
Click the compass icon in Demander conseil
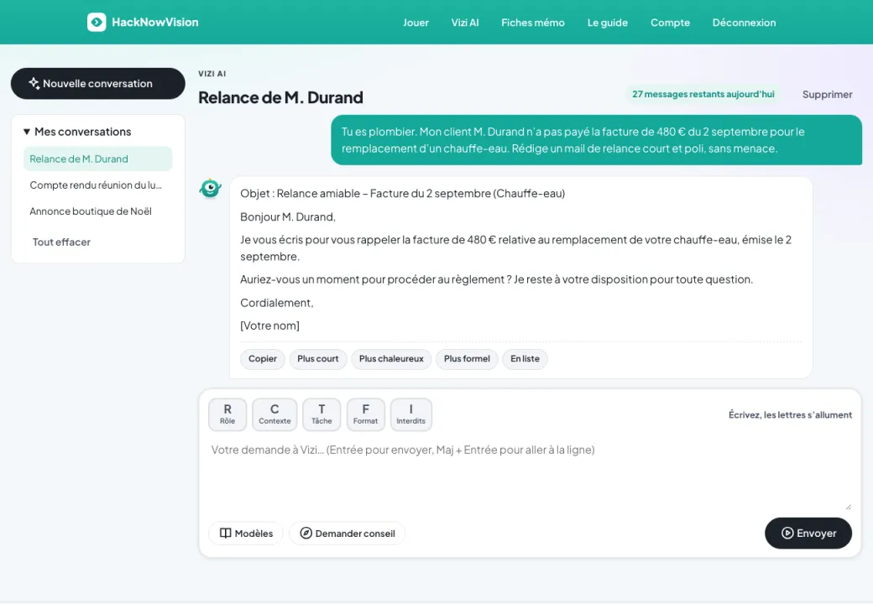(306, 534)
